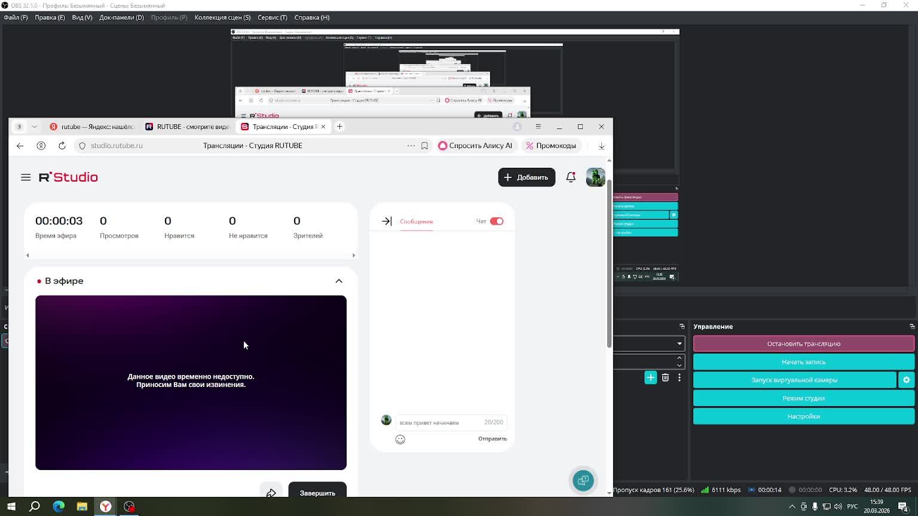Open the Yandex home button in browser toolbar
Screen dimensions: 918x516
point(41,146)
